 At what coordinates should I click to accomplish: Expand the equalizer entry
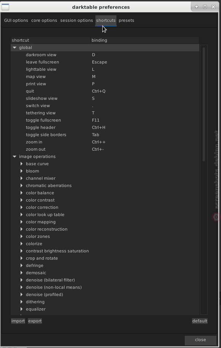point(21,309)
